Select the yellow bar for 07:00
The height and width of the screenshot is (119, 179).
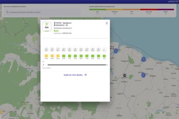tap(46, 56)
